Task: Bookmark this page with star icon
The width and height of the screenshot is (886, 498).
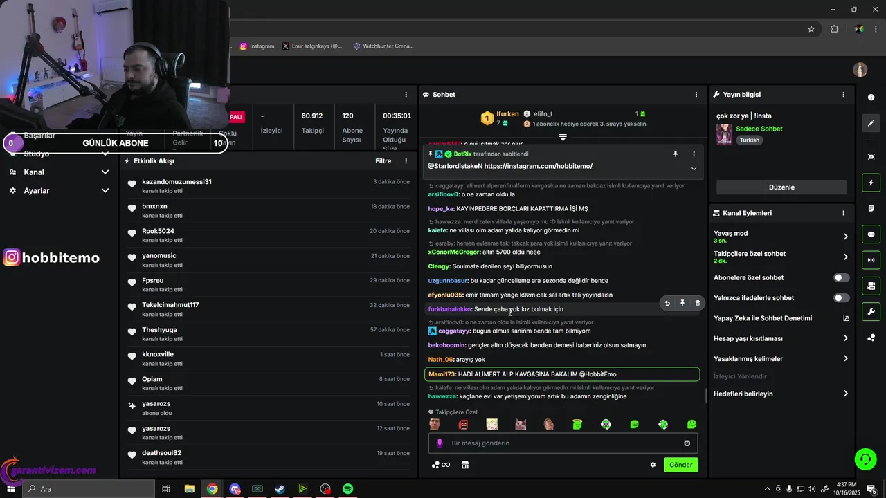Action: point(811,29)
